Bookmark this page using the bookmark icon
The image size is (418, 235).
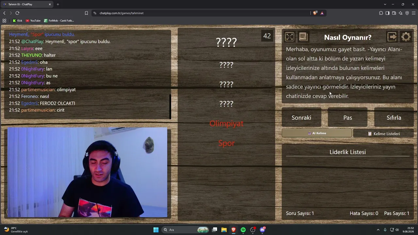pos(86,13)
